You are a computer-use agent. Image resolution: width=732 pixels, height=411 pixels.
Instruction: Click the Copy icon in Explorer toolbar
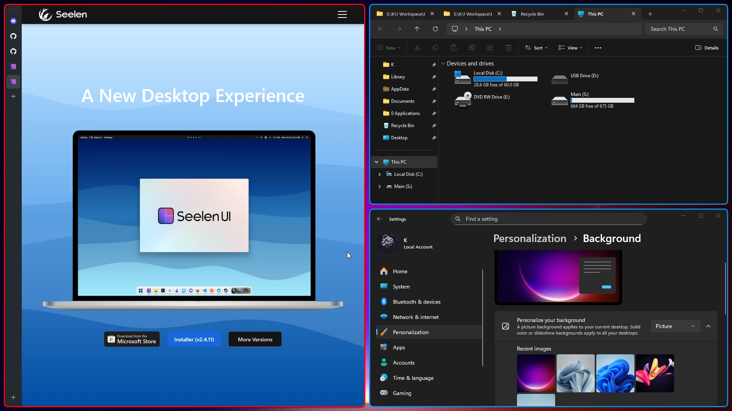click(435, 48)
